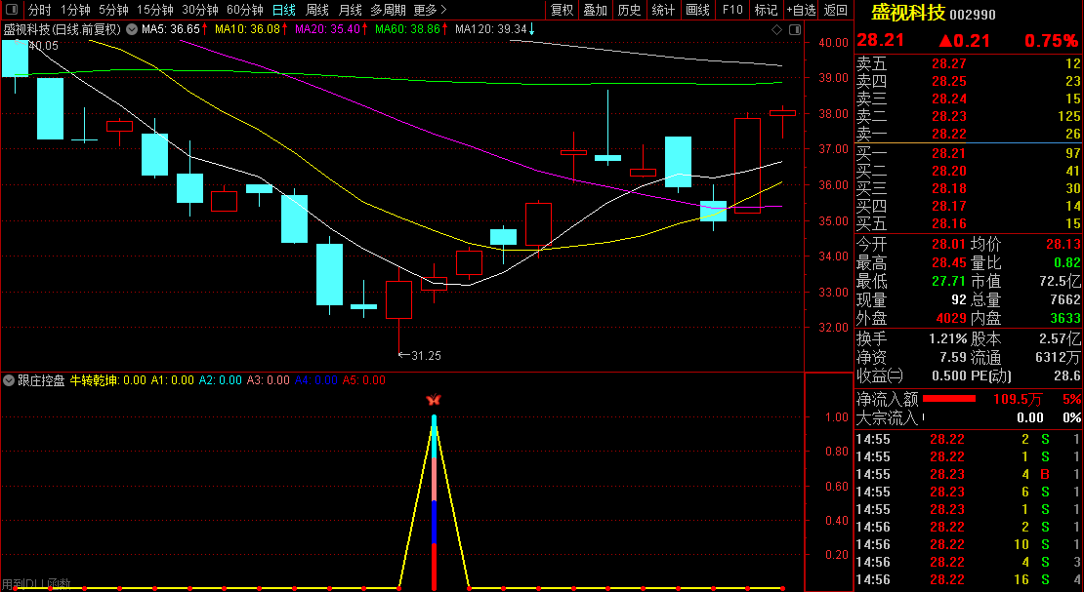1084x592 pixels.
Task: Add stock via +自选 button
Action: [x=801, y=10]
